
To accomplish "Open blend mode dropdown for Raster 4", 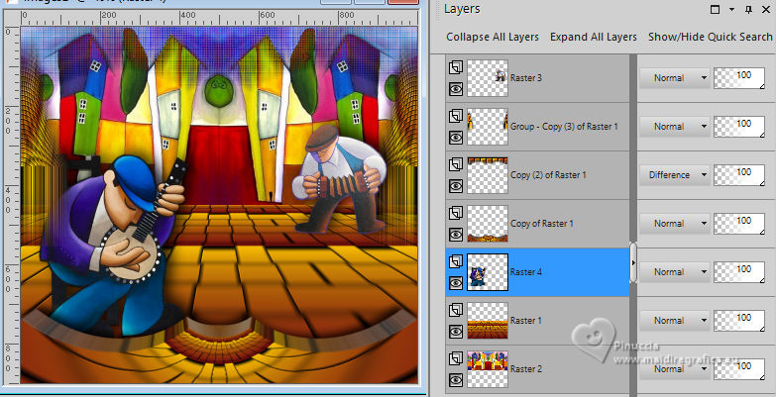I will click(675, 272).
